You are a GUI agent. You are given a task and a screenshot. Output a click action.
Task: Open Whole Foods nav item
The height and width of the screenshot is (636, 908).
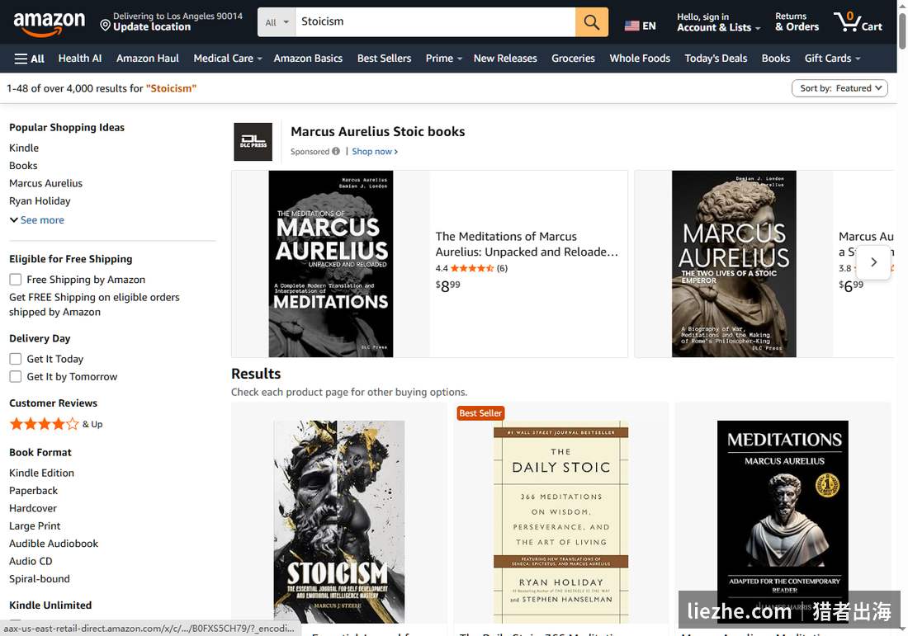click(640, 59)
